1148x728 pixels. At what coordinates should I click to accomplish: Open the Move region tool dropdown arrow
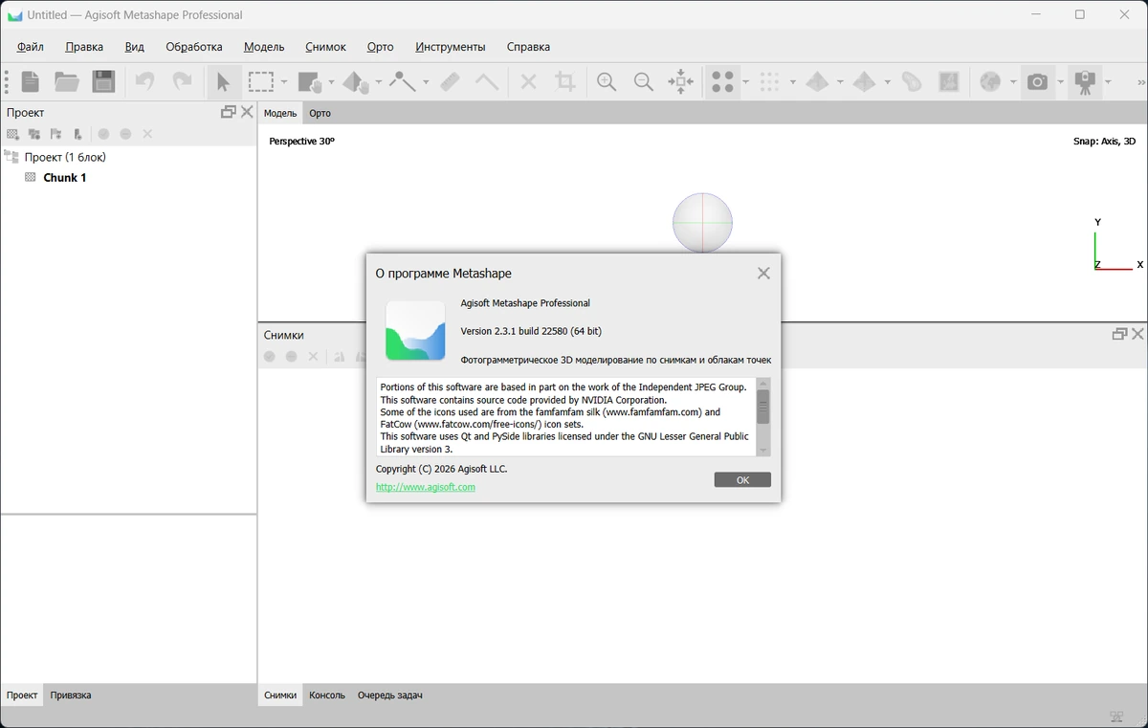pos(331,82)
